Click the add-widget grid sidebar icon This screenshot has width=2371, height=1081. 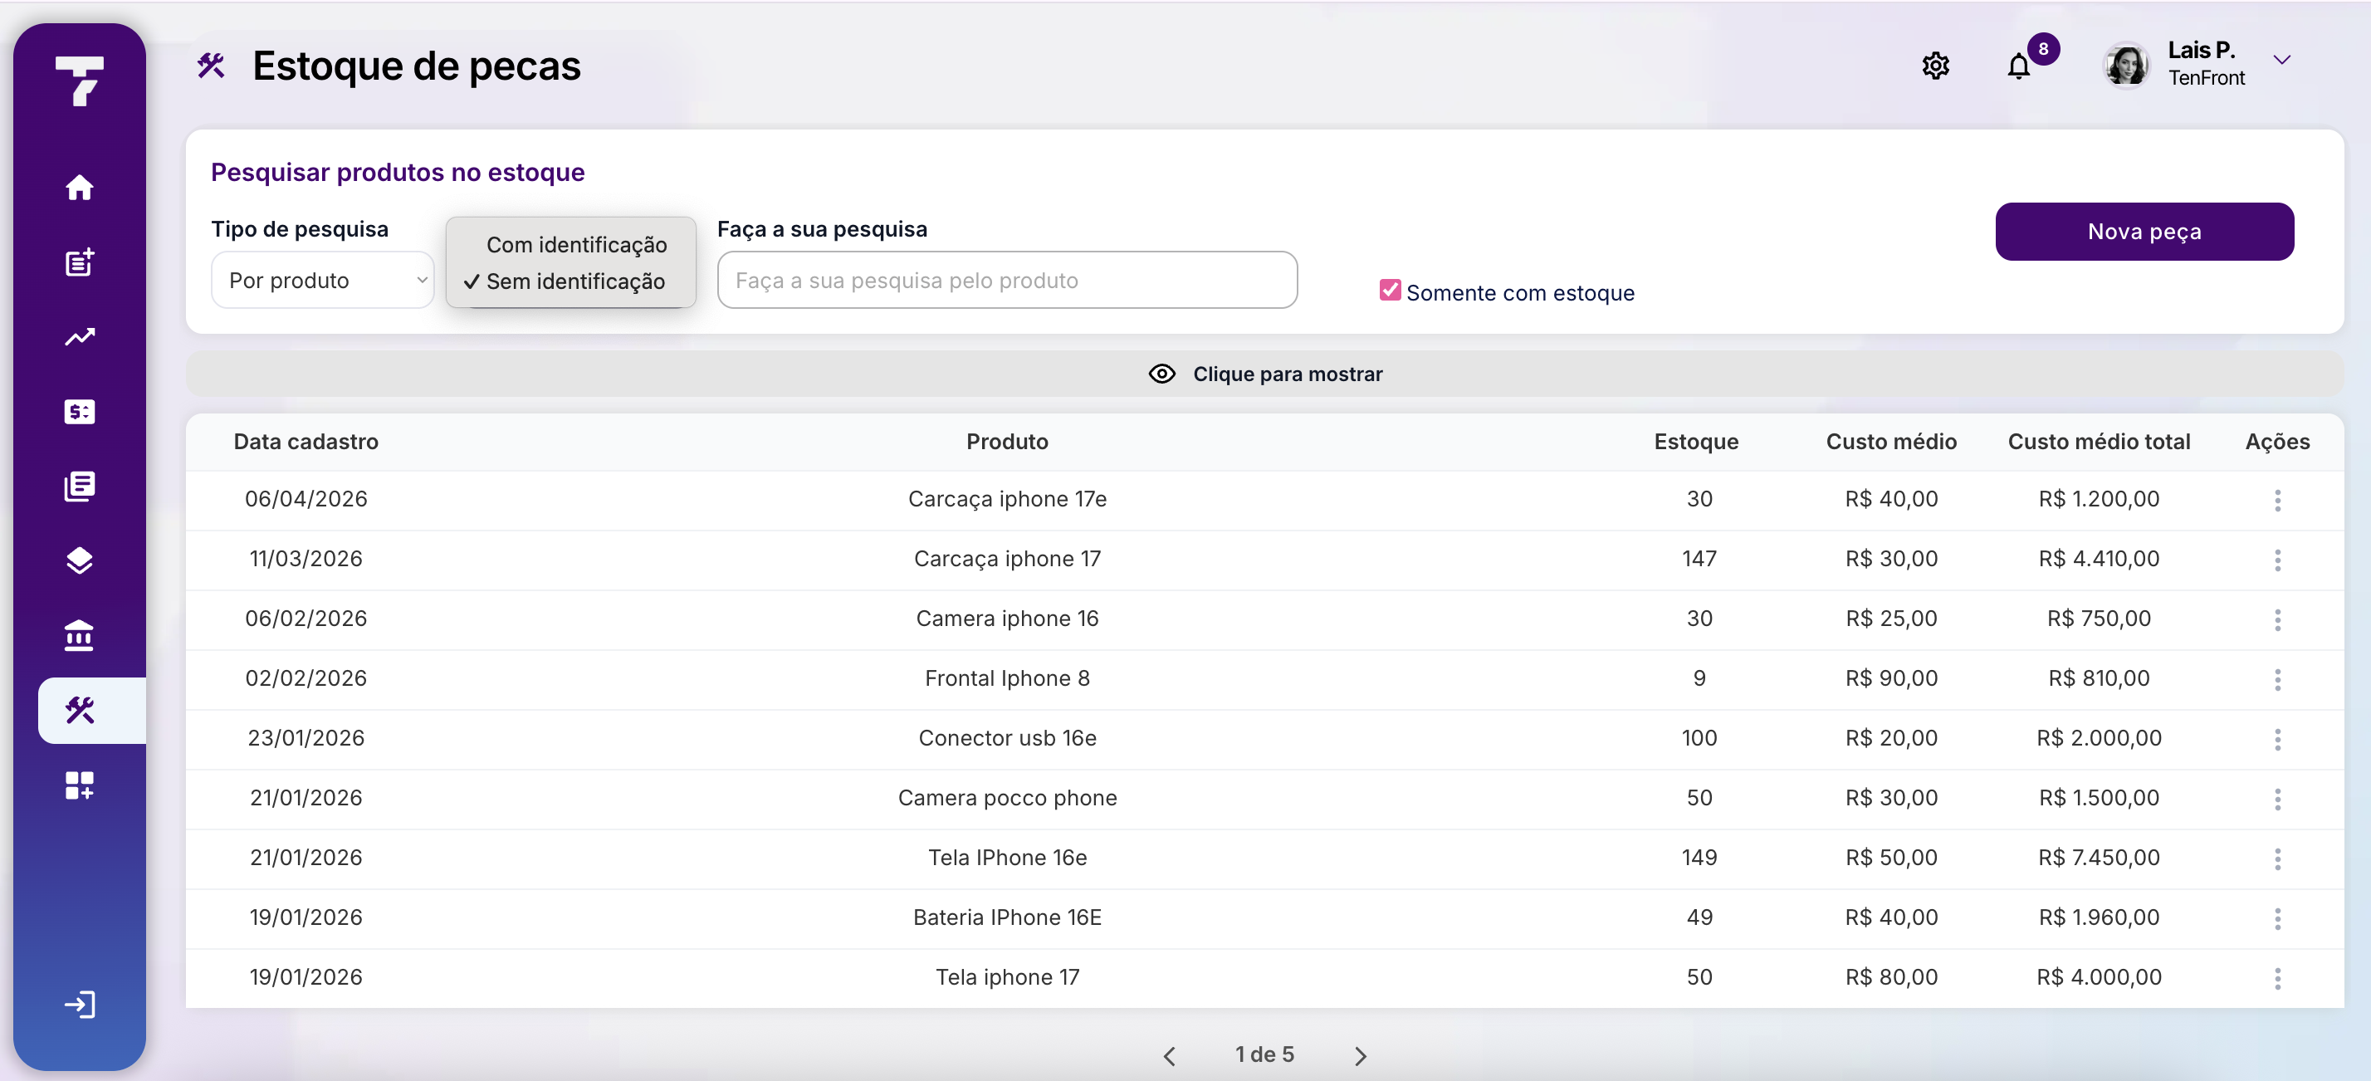click(79, 785)
